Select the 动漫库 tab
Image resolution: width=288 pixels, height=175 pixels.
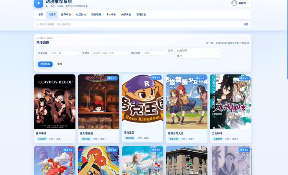click(x=52, y=15)
